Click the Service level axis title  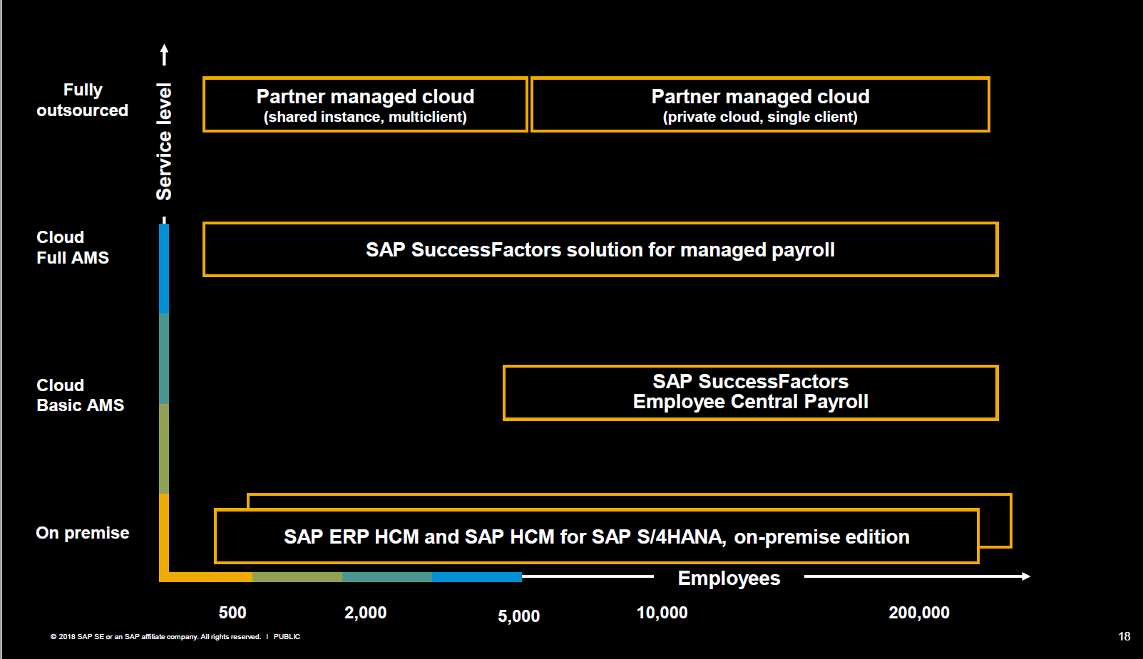pos(165,140)
